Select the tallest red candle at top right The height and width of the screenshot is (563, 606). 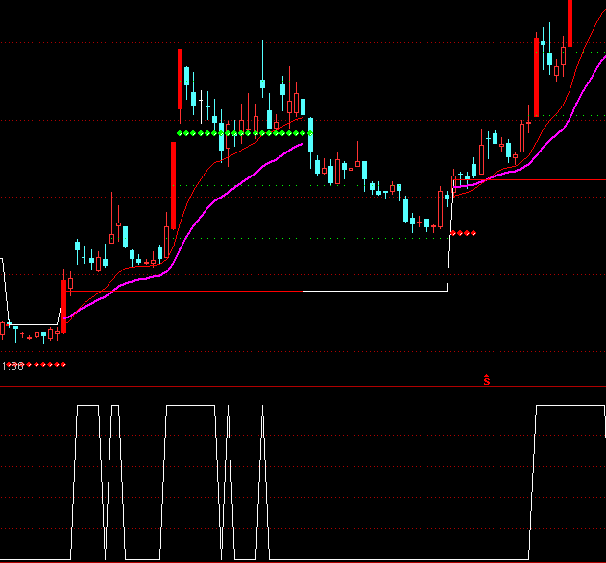point(570,21)
